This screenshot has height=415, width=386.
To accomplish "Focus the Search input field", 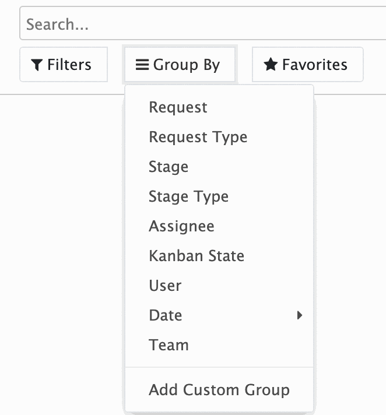I will (x=203, y=23).
